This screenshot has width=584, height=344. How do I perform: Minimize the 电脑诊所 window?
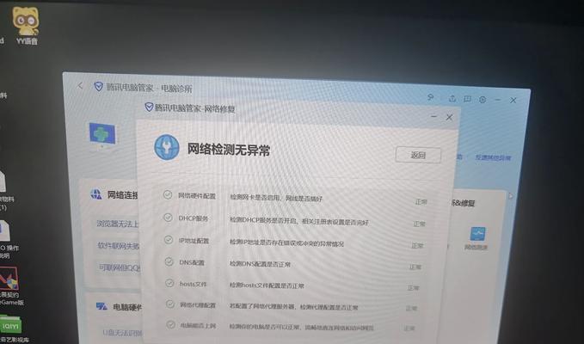coord(498,100)
